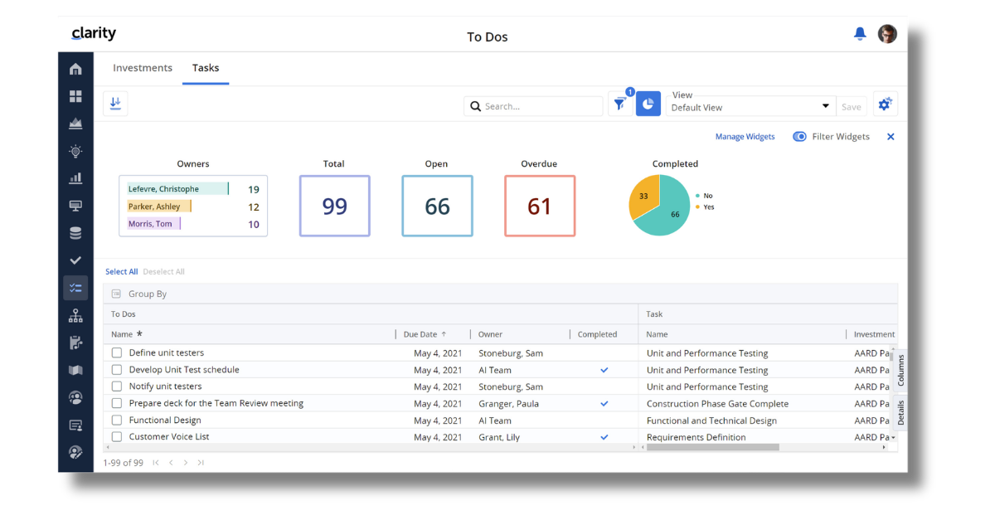The image size is (995, 520).
Task: Tick the Functional Design row checkbox
Action: pos(117,420)
